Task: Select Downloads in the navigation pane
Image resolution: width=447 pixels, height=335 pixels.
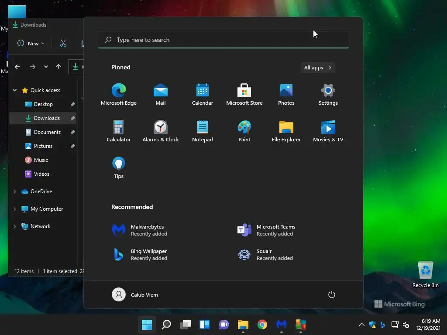Action: 43,118
